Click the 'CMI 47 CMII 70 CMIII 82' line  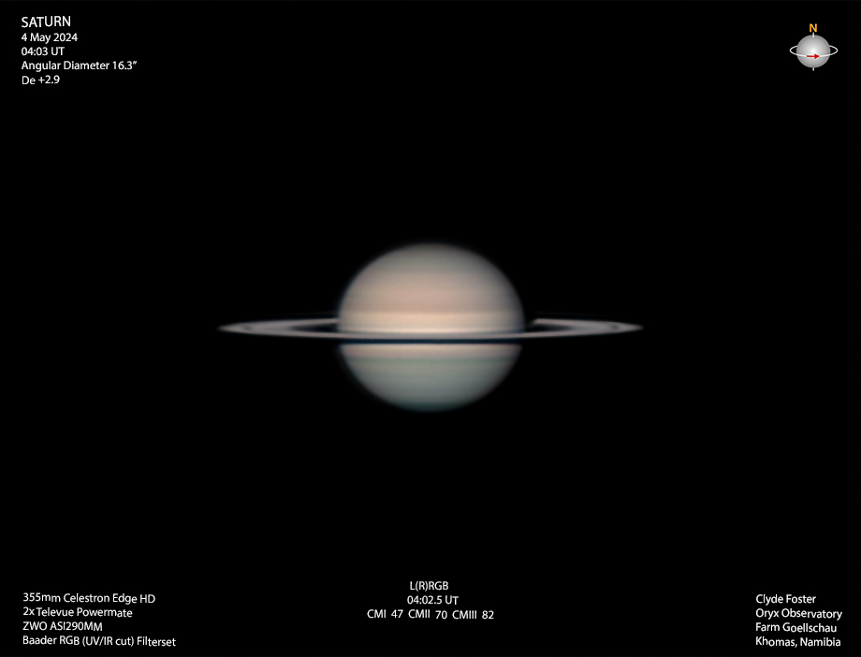click(x=430, y=615)
